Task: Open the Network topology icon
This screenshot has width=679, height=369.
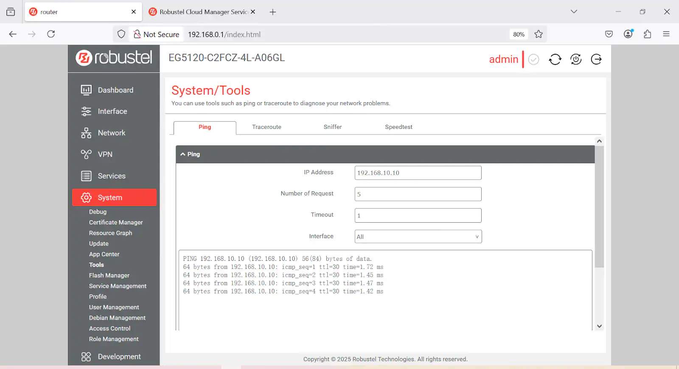Action: click(x=86, y=133)
